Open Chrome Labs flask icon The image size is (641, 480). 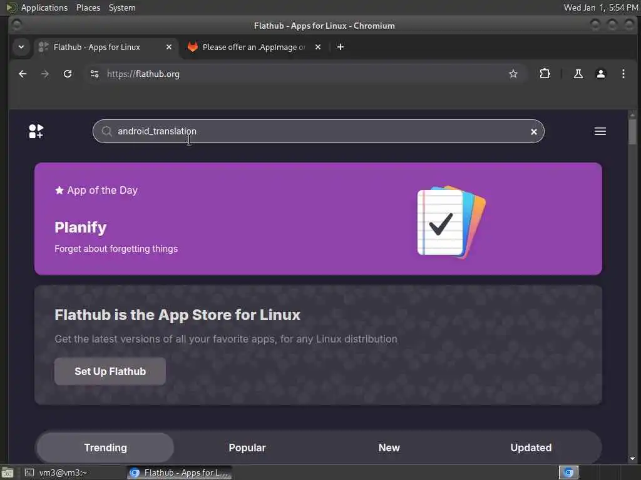[x=578, y=74]
